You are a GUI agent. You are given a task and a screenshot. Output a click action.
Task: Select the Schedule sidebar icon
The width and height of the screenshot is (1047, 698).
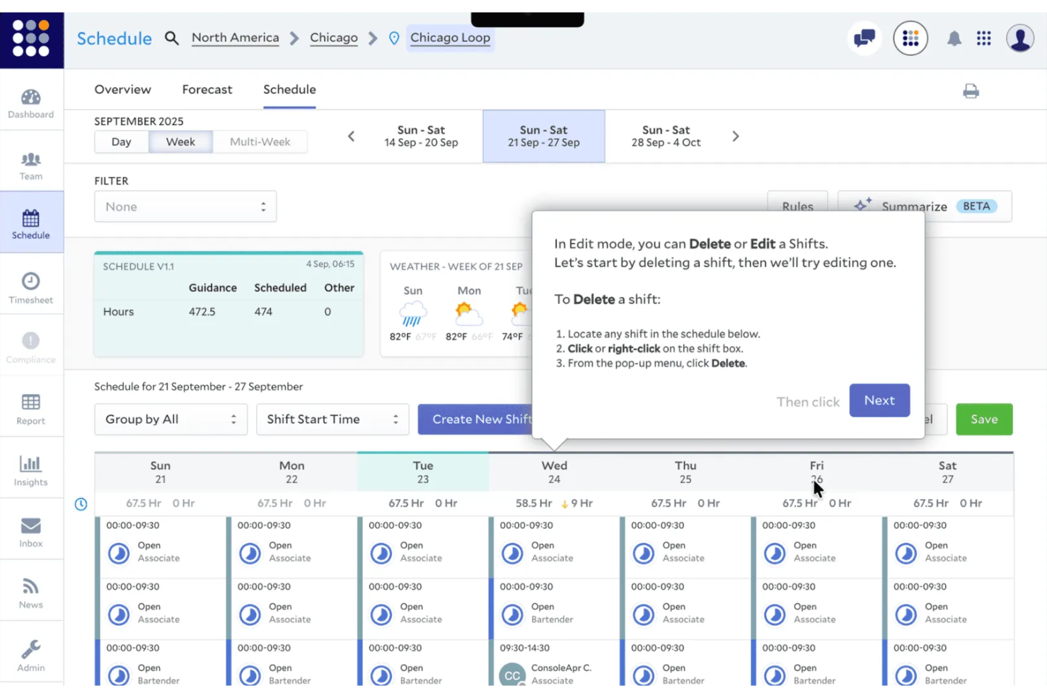pos(31,224)
